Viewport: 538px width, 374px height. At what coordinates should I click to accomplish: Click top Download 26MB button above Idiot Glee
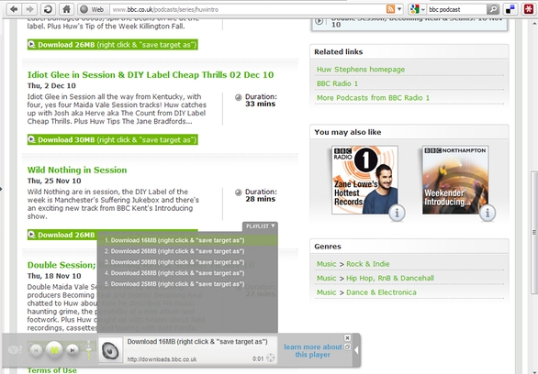[113, 45]
